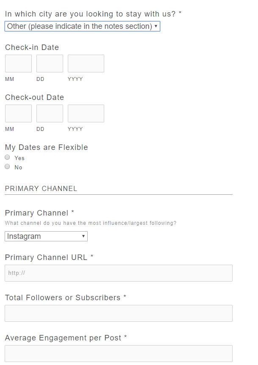Image resolution: width=258 pixels, height=365 pixels.
Task: Select Yes radio for flexible dates
Action: pos(7,158)
